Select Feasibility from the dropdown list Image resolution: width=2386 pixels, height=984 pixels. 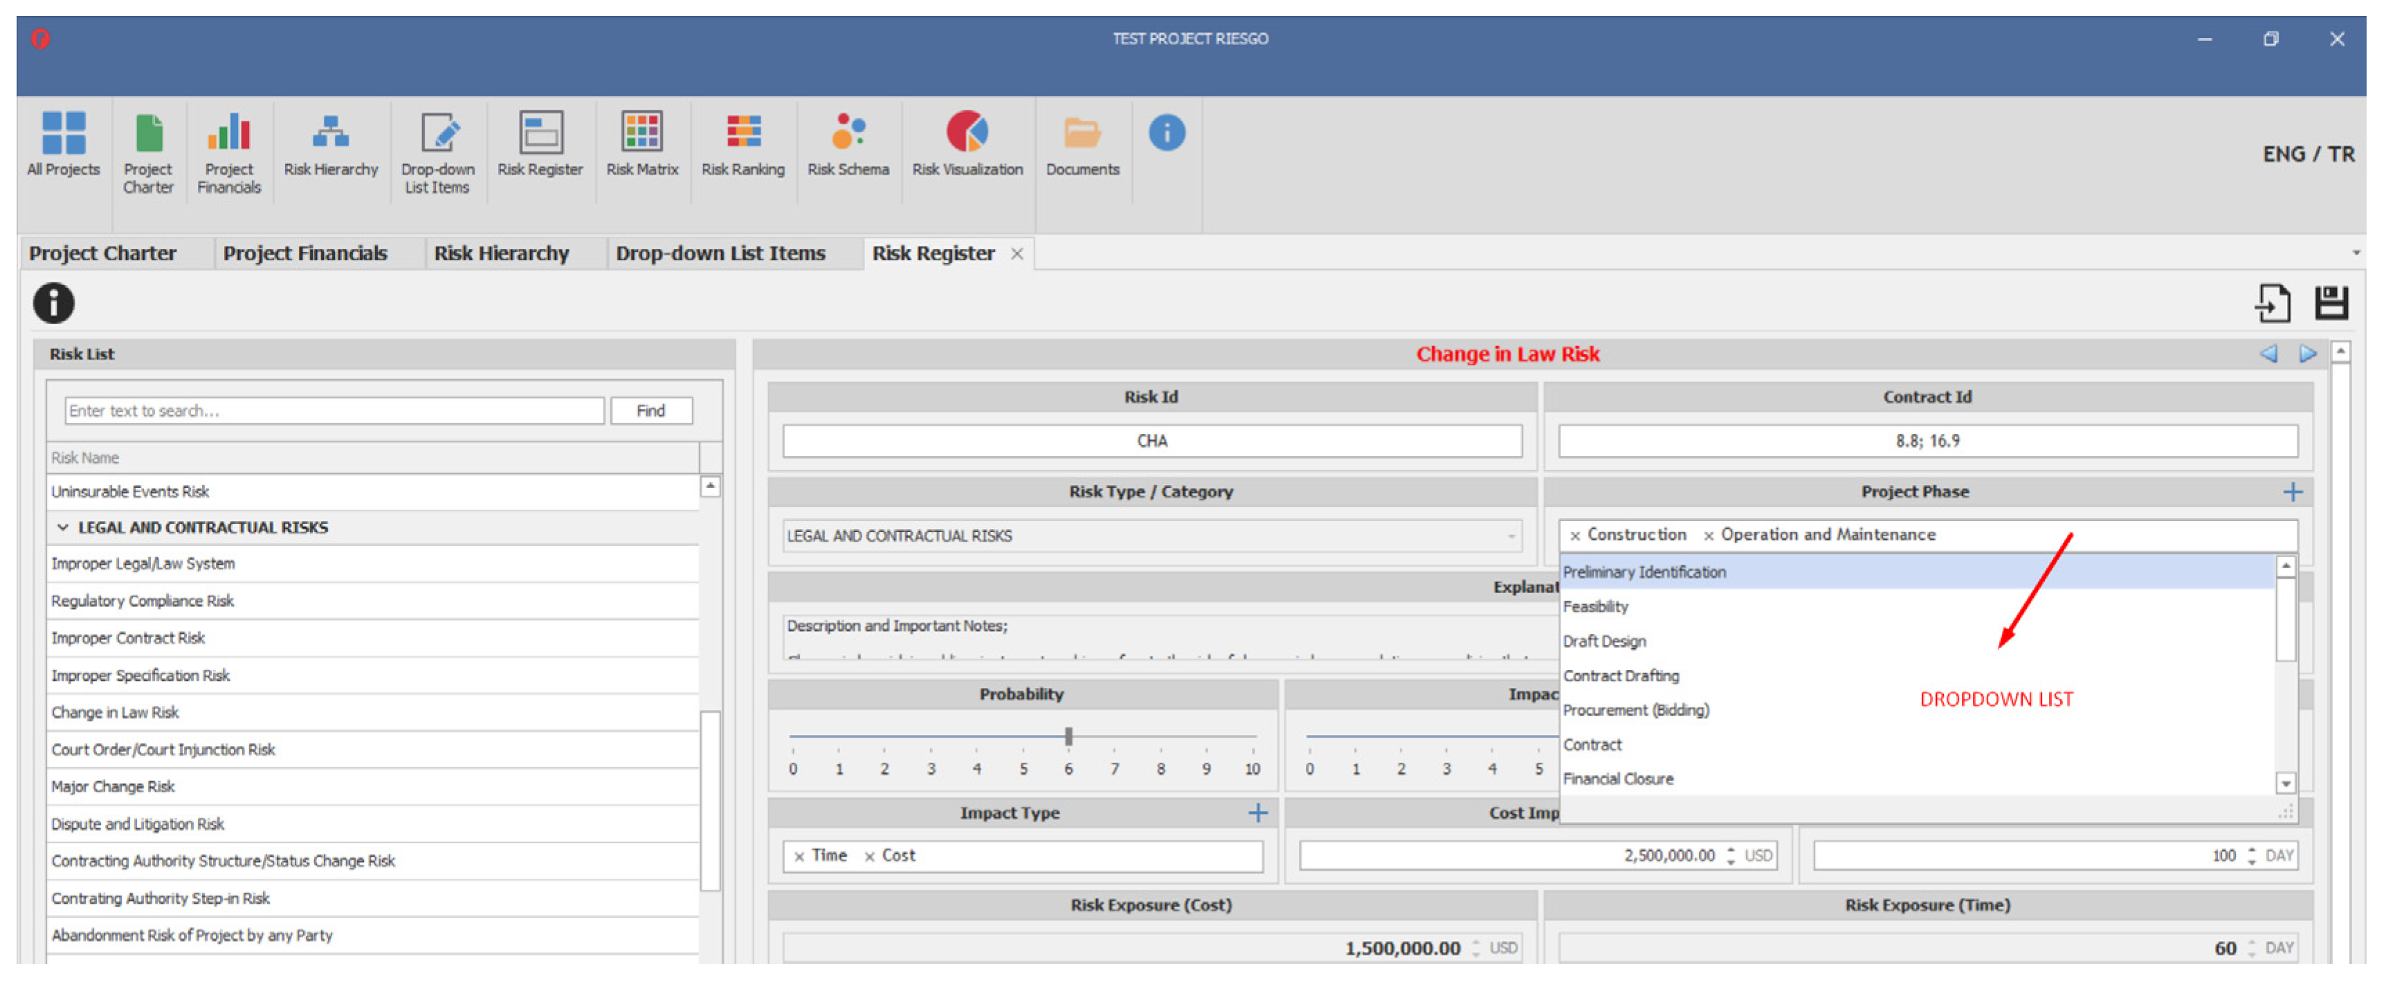(1595, 607)
